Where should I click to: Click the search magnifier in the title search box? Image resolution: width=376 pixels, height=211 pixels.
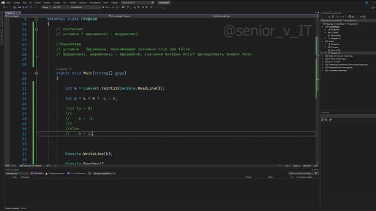[x=153, y=2]
